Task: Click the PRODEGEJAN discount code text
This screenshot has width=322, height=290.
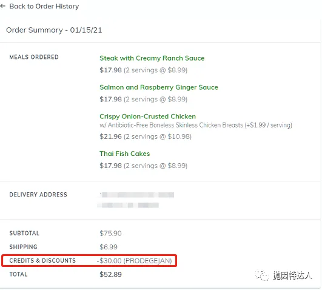Action: [147, 261]
